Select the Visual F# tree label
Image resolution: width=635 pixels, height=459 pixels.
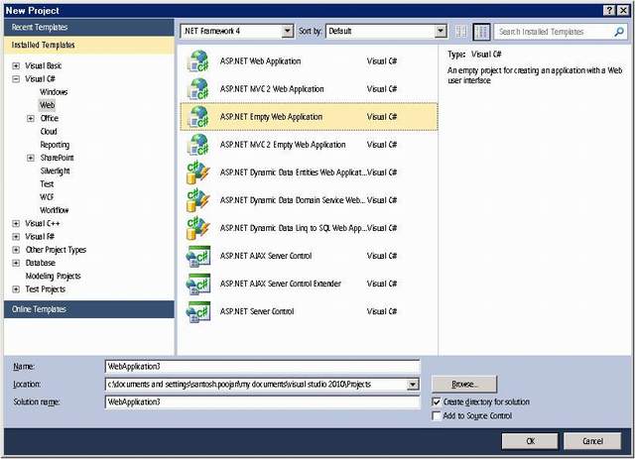[x=40, y=237]
